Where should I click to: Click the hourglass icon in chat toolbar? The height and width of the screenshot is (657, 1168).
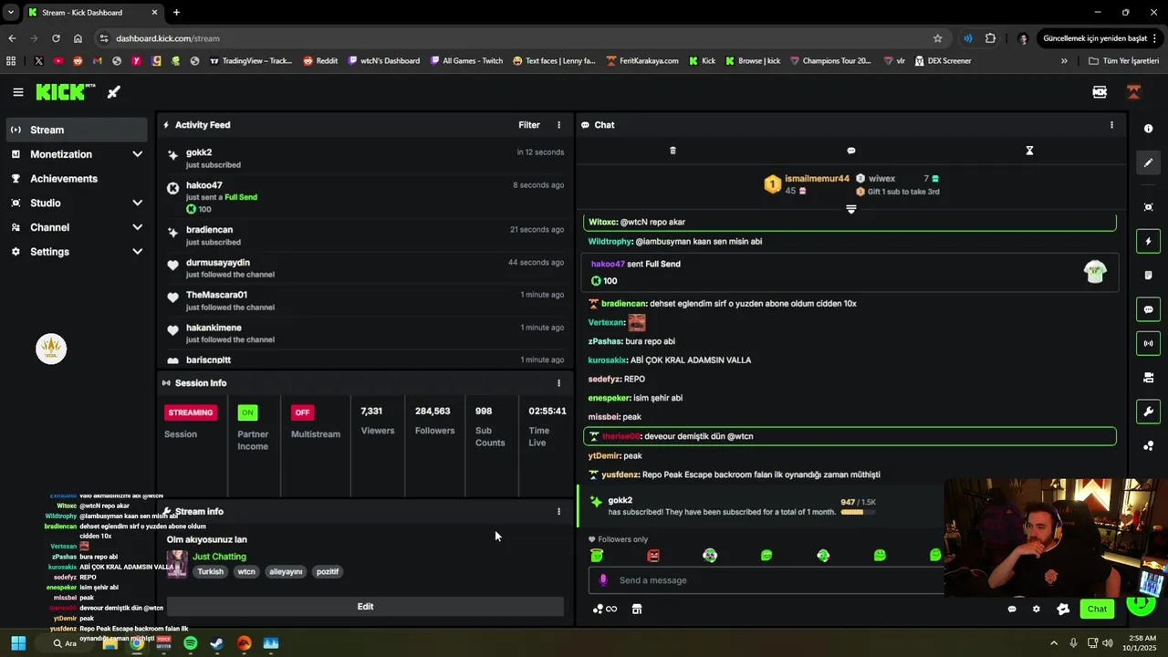1029,151
